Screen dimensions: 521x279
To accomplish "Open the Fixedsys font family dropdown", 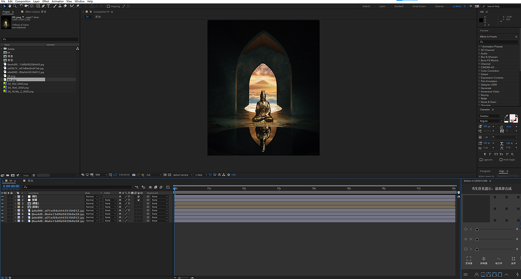I will (x=491, y=116).
